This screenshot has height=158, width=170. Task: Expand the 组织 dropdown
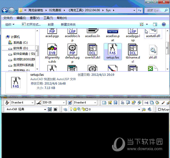point(10,25)
